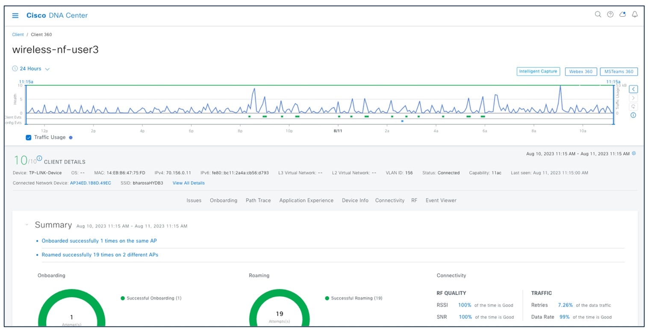The height and width of the screenshot is (330, 648).
Task: Open MSTeams 360
Action: (619, 71)
